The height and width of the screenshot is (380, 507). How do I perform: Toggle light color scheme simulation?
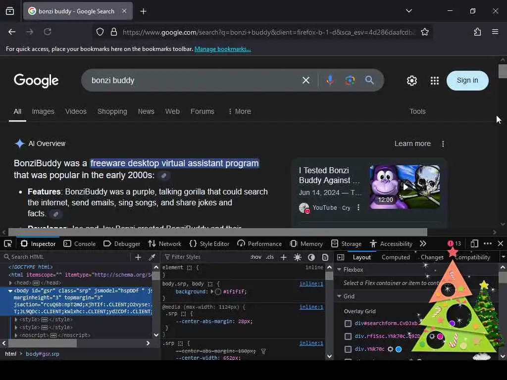coord(298,257)
